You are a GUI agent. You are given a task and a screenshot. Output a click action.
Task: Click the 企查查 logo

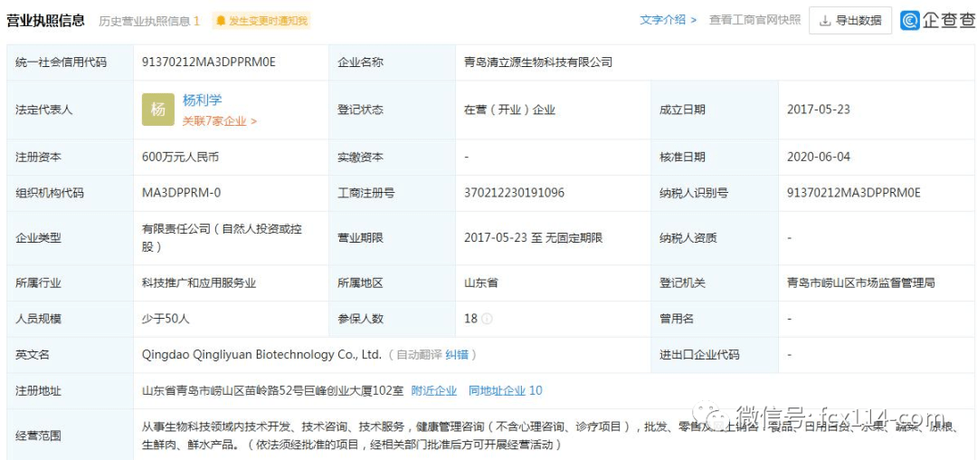pyautogui.click(x=937, y=20)
